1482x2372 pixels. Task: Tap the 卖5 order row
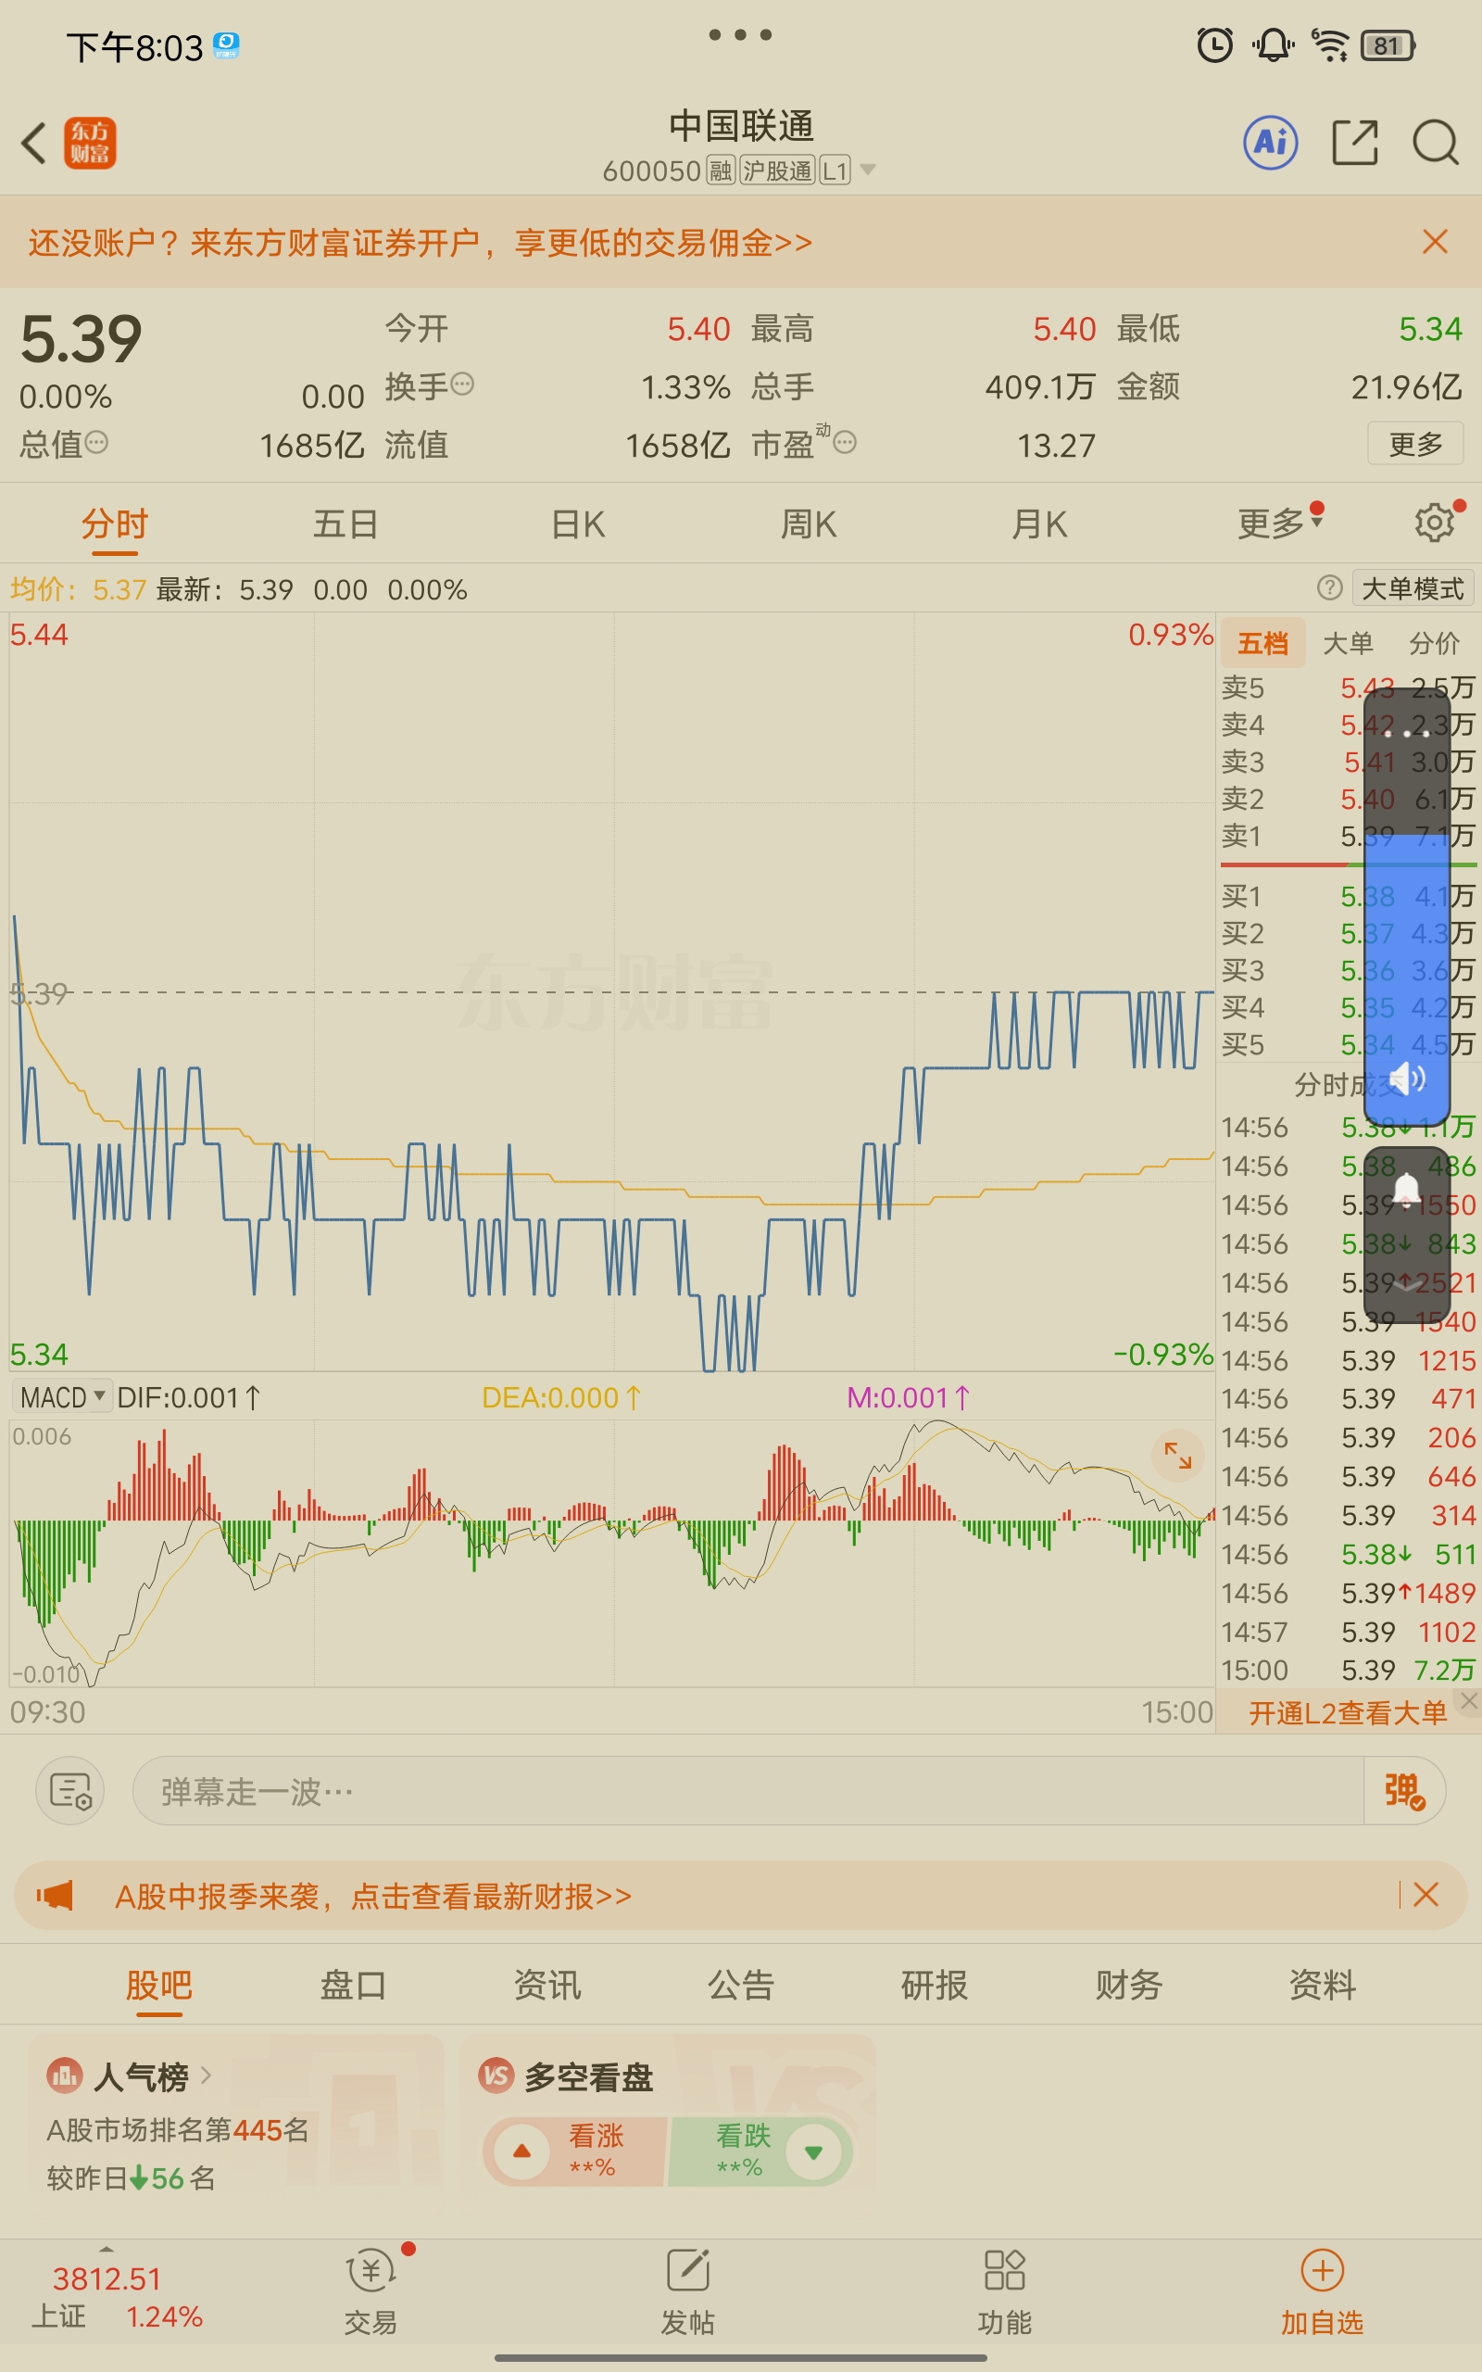[1348, 688]
